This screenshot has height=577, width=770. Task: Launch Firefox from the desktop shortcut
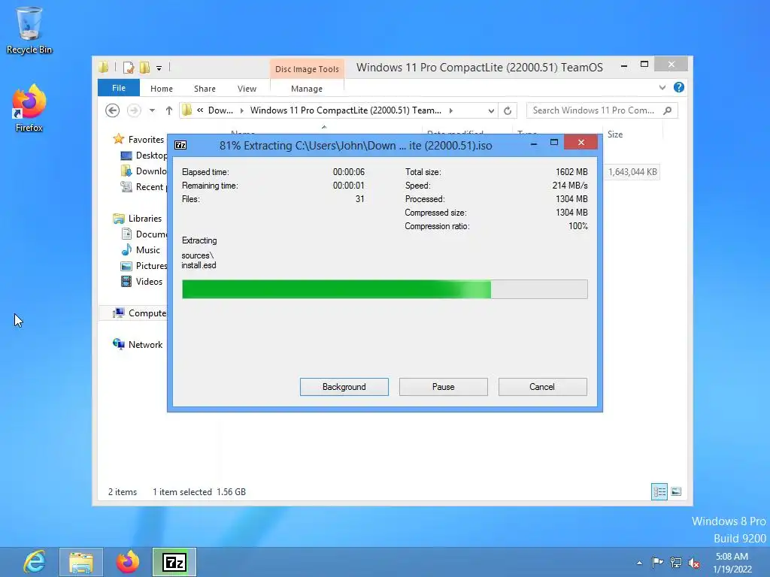click(x=29, y=108)
